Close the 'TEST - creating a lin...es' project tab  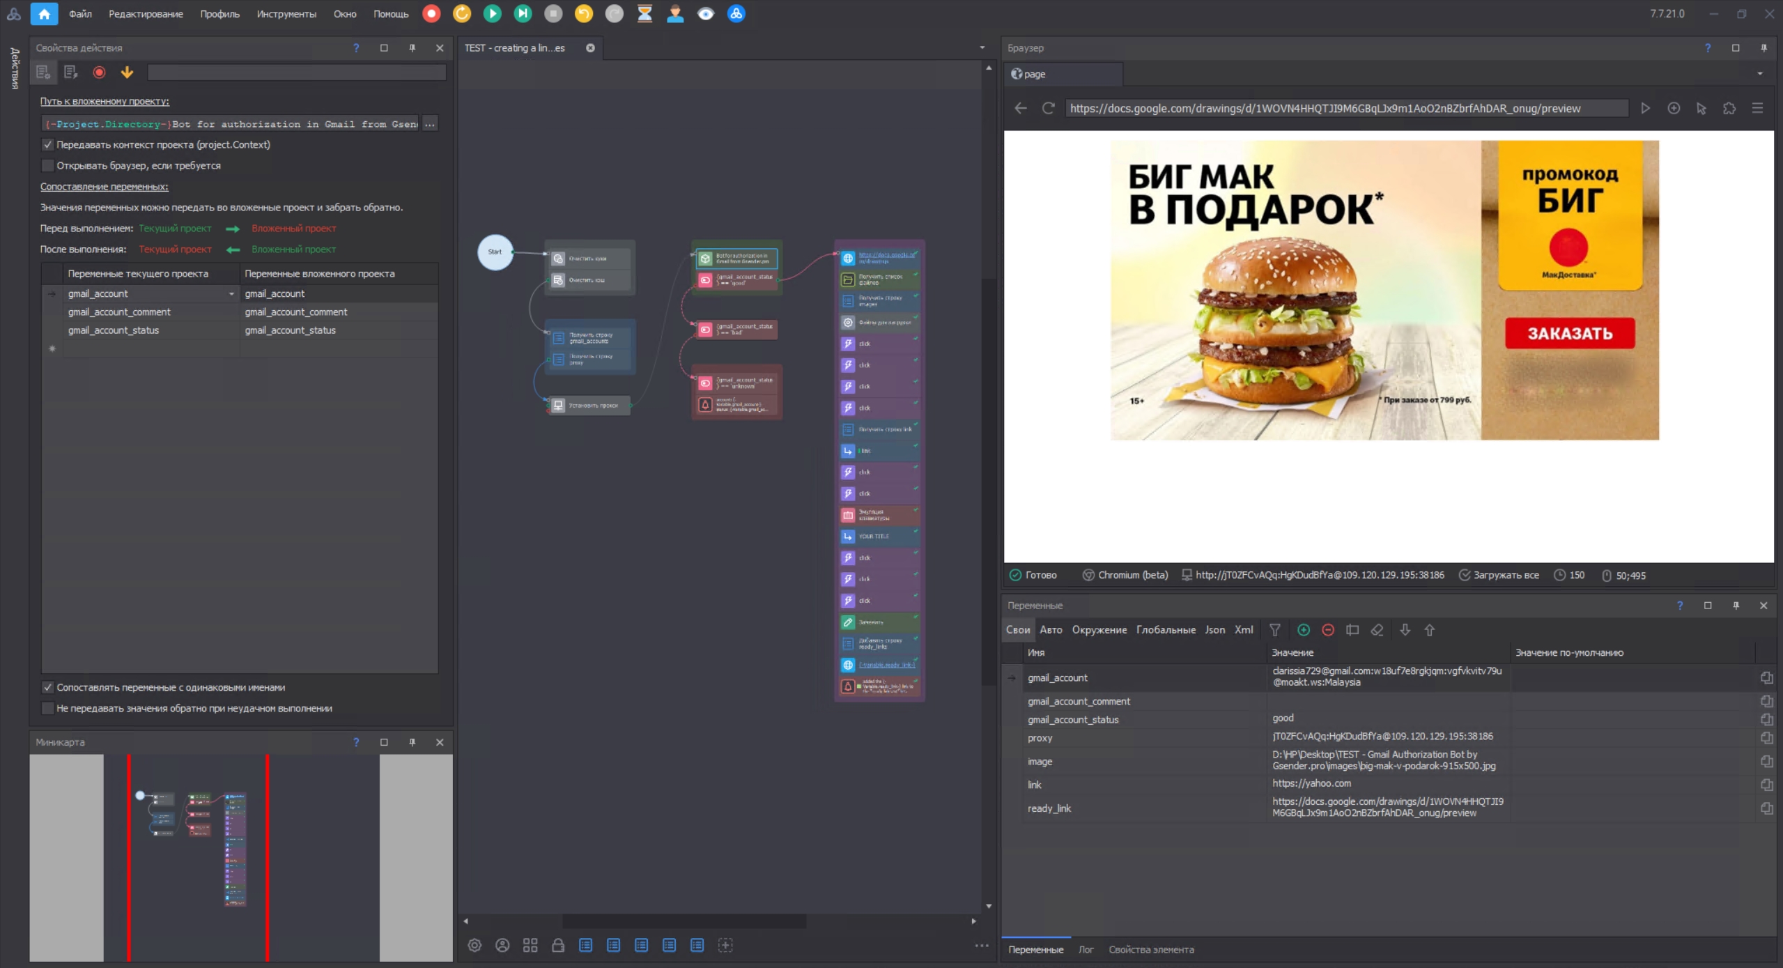[590, 48]
